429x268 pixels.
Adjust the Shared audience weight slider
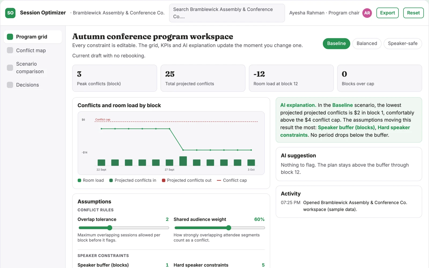tap(220, 228)
